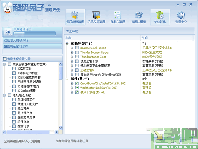Click the 系统洁净评级 progress bar

[x=35, y=33]
